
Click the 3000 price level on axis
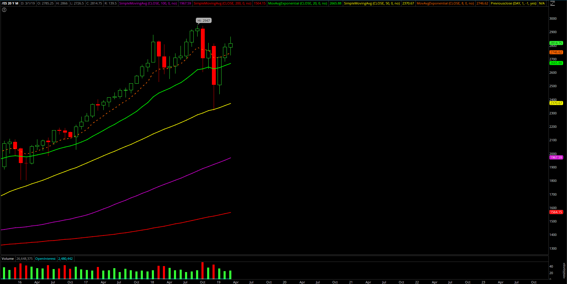(x=553, y=19)
